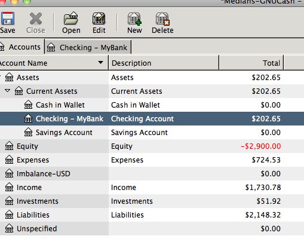The height and width of the screenshot is (248, 304).
Task: Click the bank icon beside Assets
Action: click(x=9, y=77)
